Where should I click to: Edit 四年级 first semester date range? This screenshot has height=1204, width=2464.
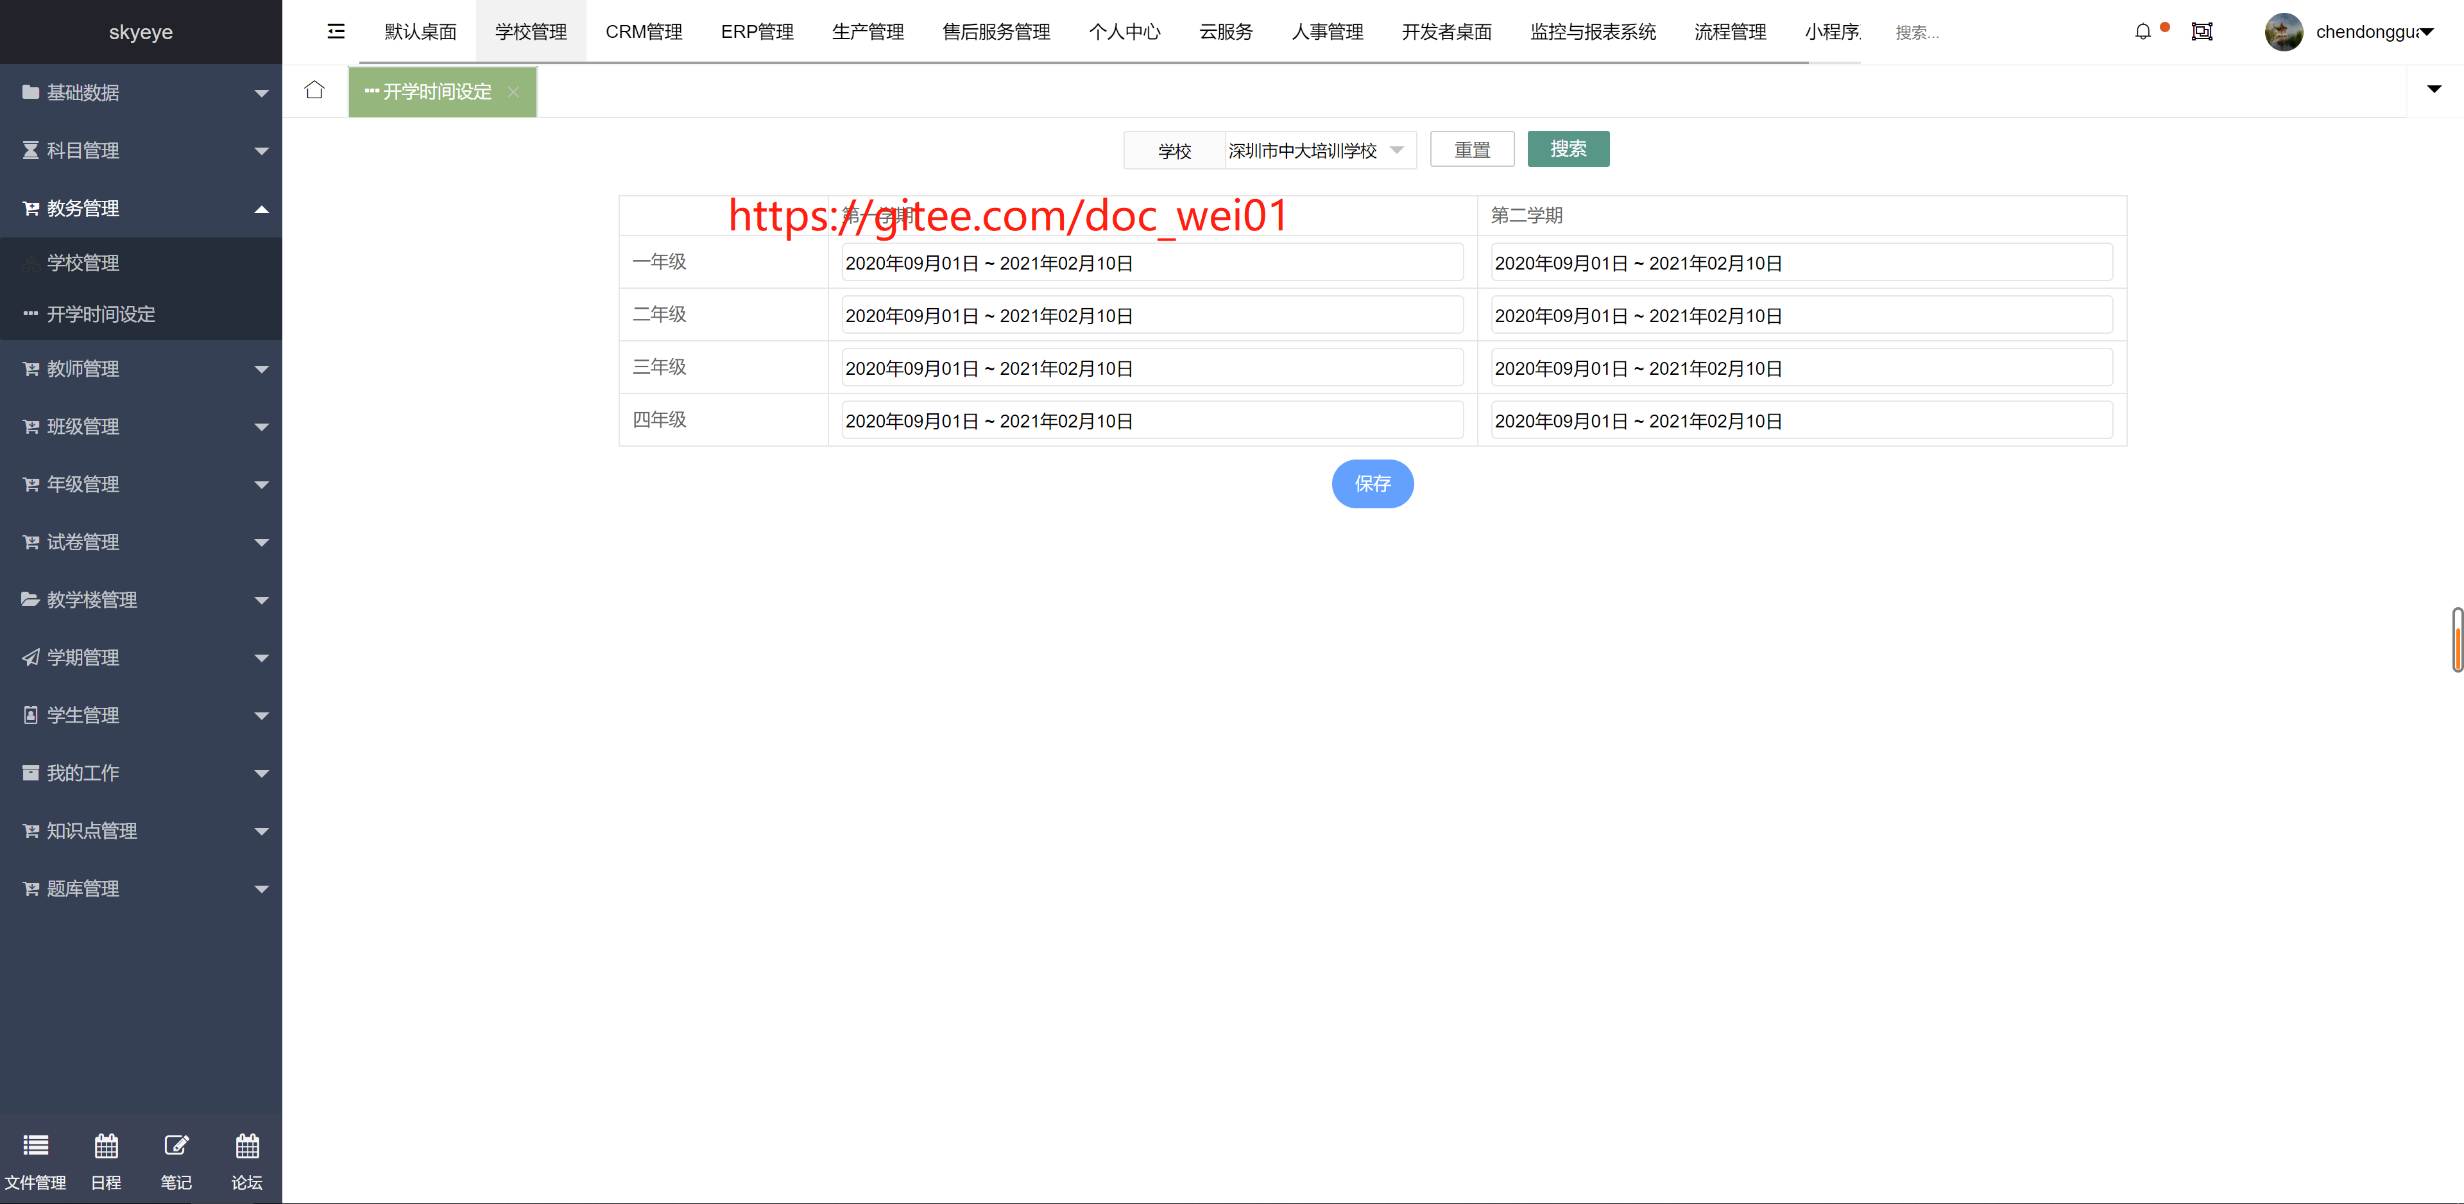(1152, 420)
